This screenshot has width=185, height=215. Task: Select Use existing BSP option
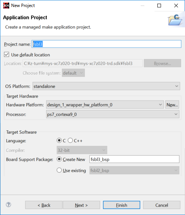click(x=59, y=170)
